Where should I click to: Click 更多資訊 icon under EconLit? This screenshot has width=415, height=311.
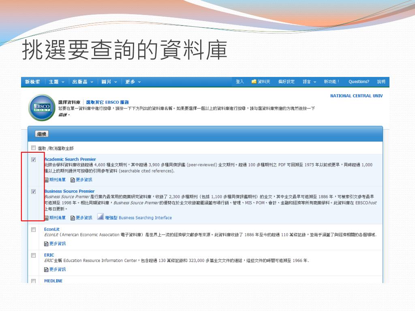pos(46,244)
